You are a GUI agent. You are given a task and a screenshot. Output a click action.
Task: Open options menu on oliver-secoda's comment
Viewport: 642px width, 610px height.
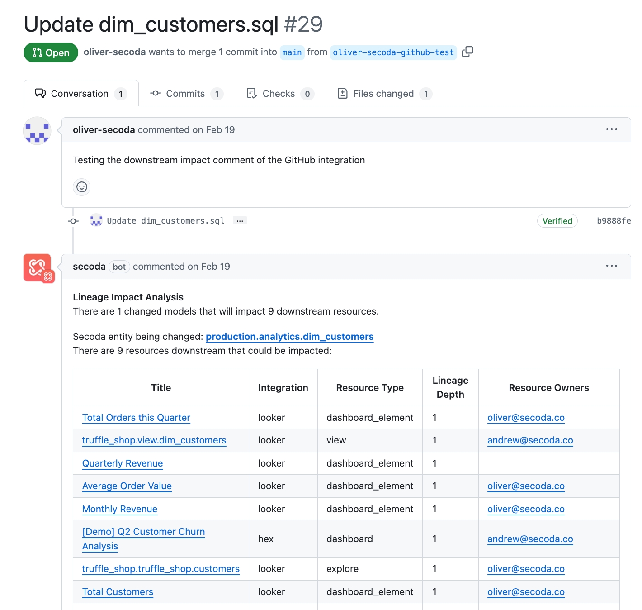pyautogui.click(x=611, y=129)
